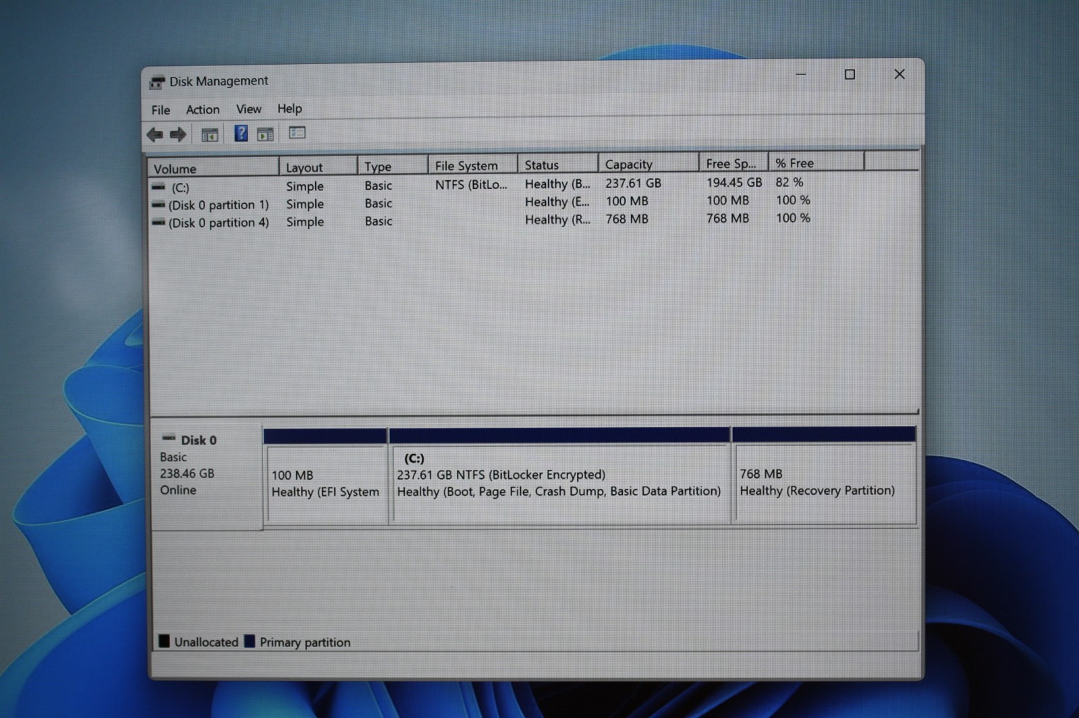1079x718 pixels.
Task: Select the Disk 0 label block
Action: [206, 478]
